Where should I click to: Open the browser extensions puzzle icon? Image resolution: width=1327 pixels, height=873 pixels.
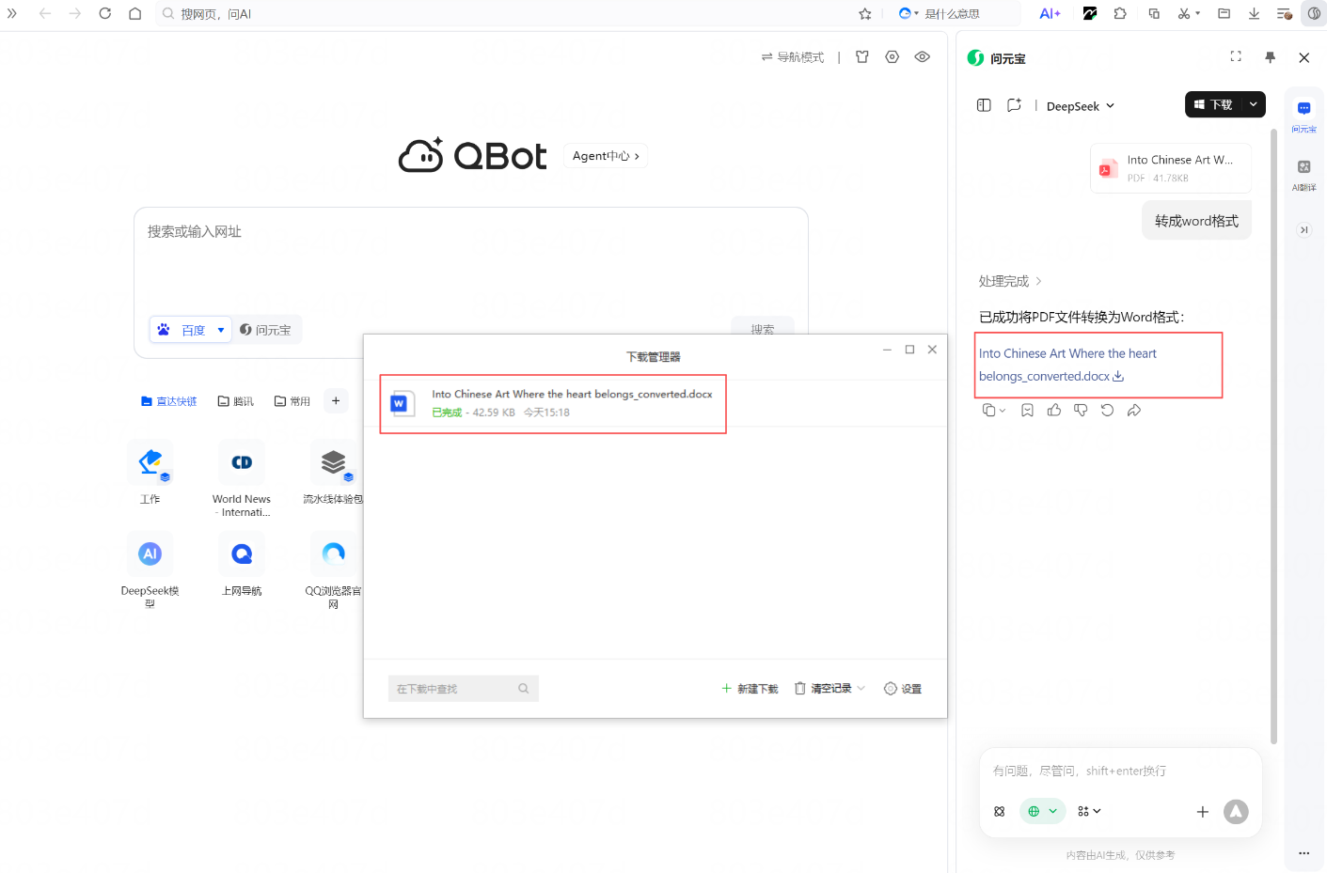click(x=1120, y=14)
